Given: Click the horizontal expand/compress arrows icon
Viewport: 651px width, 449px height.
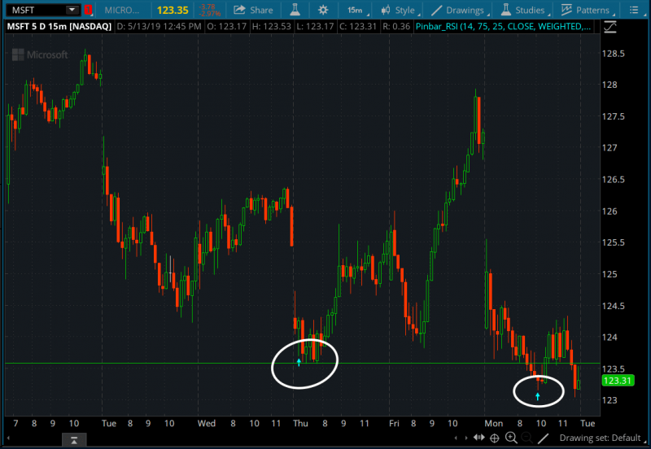Looking at the screenshot, I should point(478,438).
